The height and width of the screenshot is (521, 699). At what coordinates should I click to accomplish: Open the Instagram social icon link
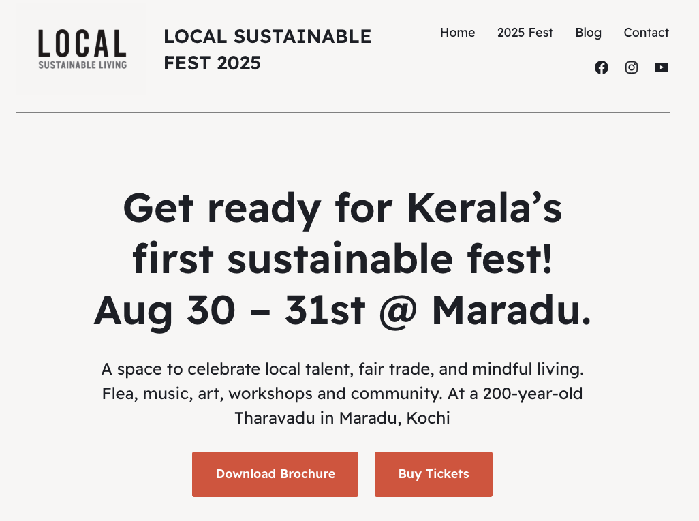click(632, 67)
